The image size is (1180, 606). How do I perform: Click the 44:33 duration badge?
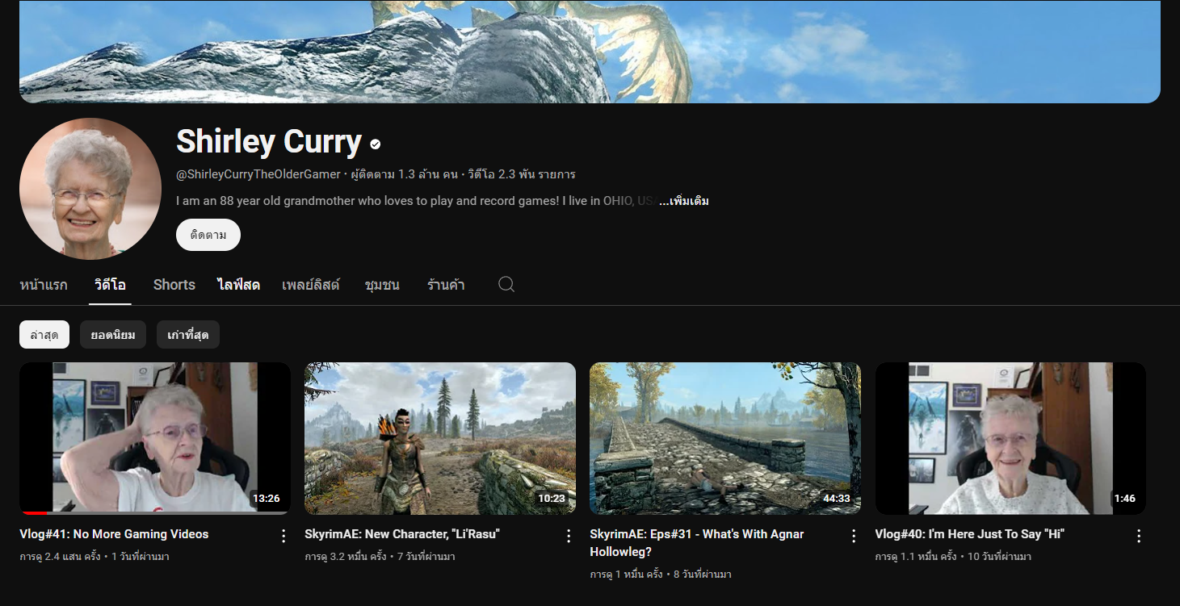(x=837, y=498)
